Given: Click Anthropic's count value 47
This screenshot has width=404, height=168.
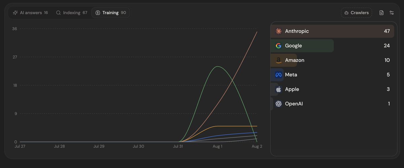Looking at the screenshot, I should [x=387, y=31].
